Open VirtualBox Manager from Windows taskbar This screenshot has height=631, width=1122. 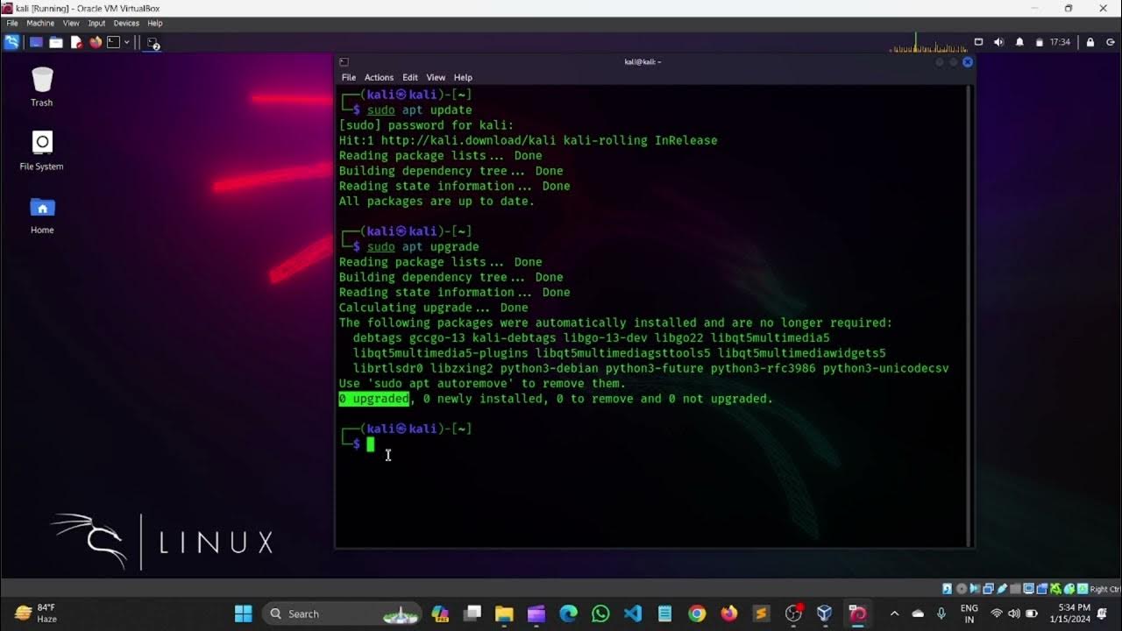pos(825,613)
